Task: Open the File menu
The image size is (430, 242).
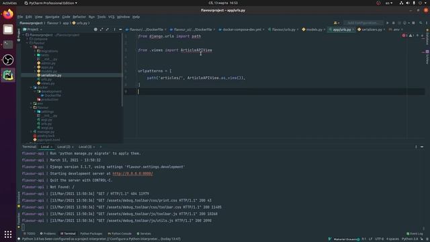Action: click(x=20, y=17)
